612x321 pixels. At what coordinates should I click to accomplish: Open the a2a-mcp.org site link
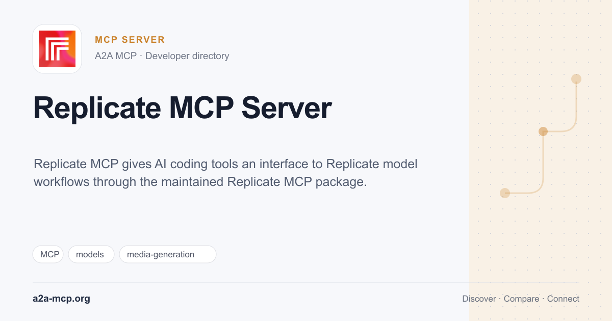(x=61, y=299)
